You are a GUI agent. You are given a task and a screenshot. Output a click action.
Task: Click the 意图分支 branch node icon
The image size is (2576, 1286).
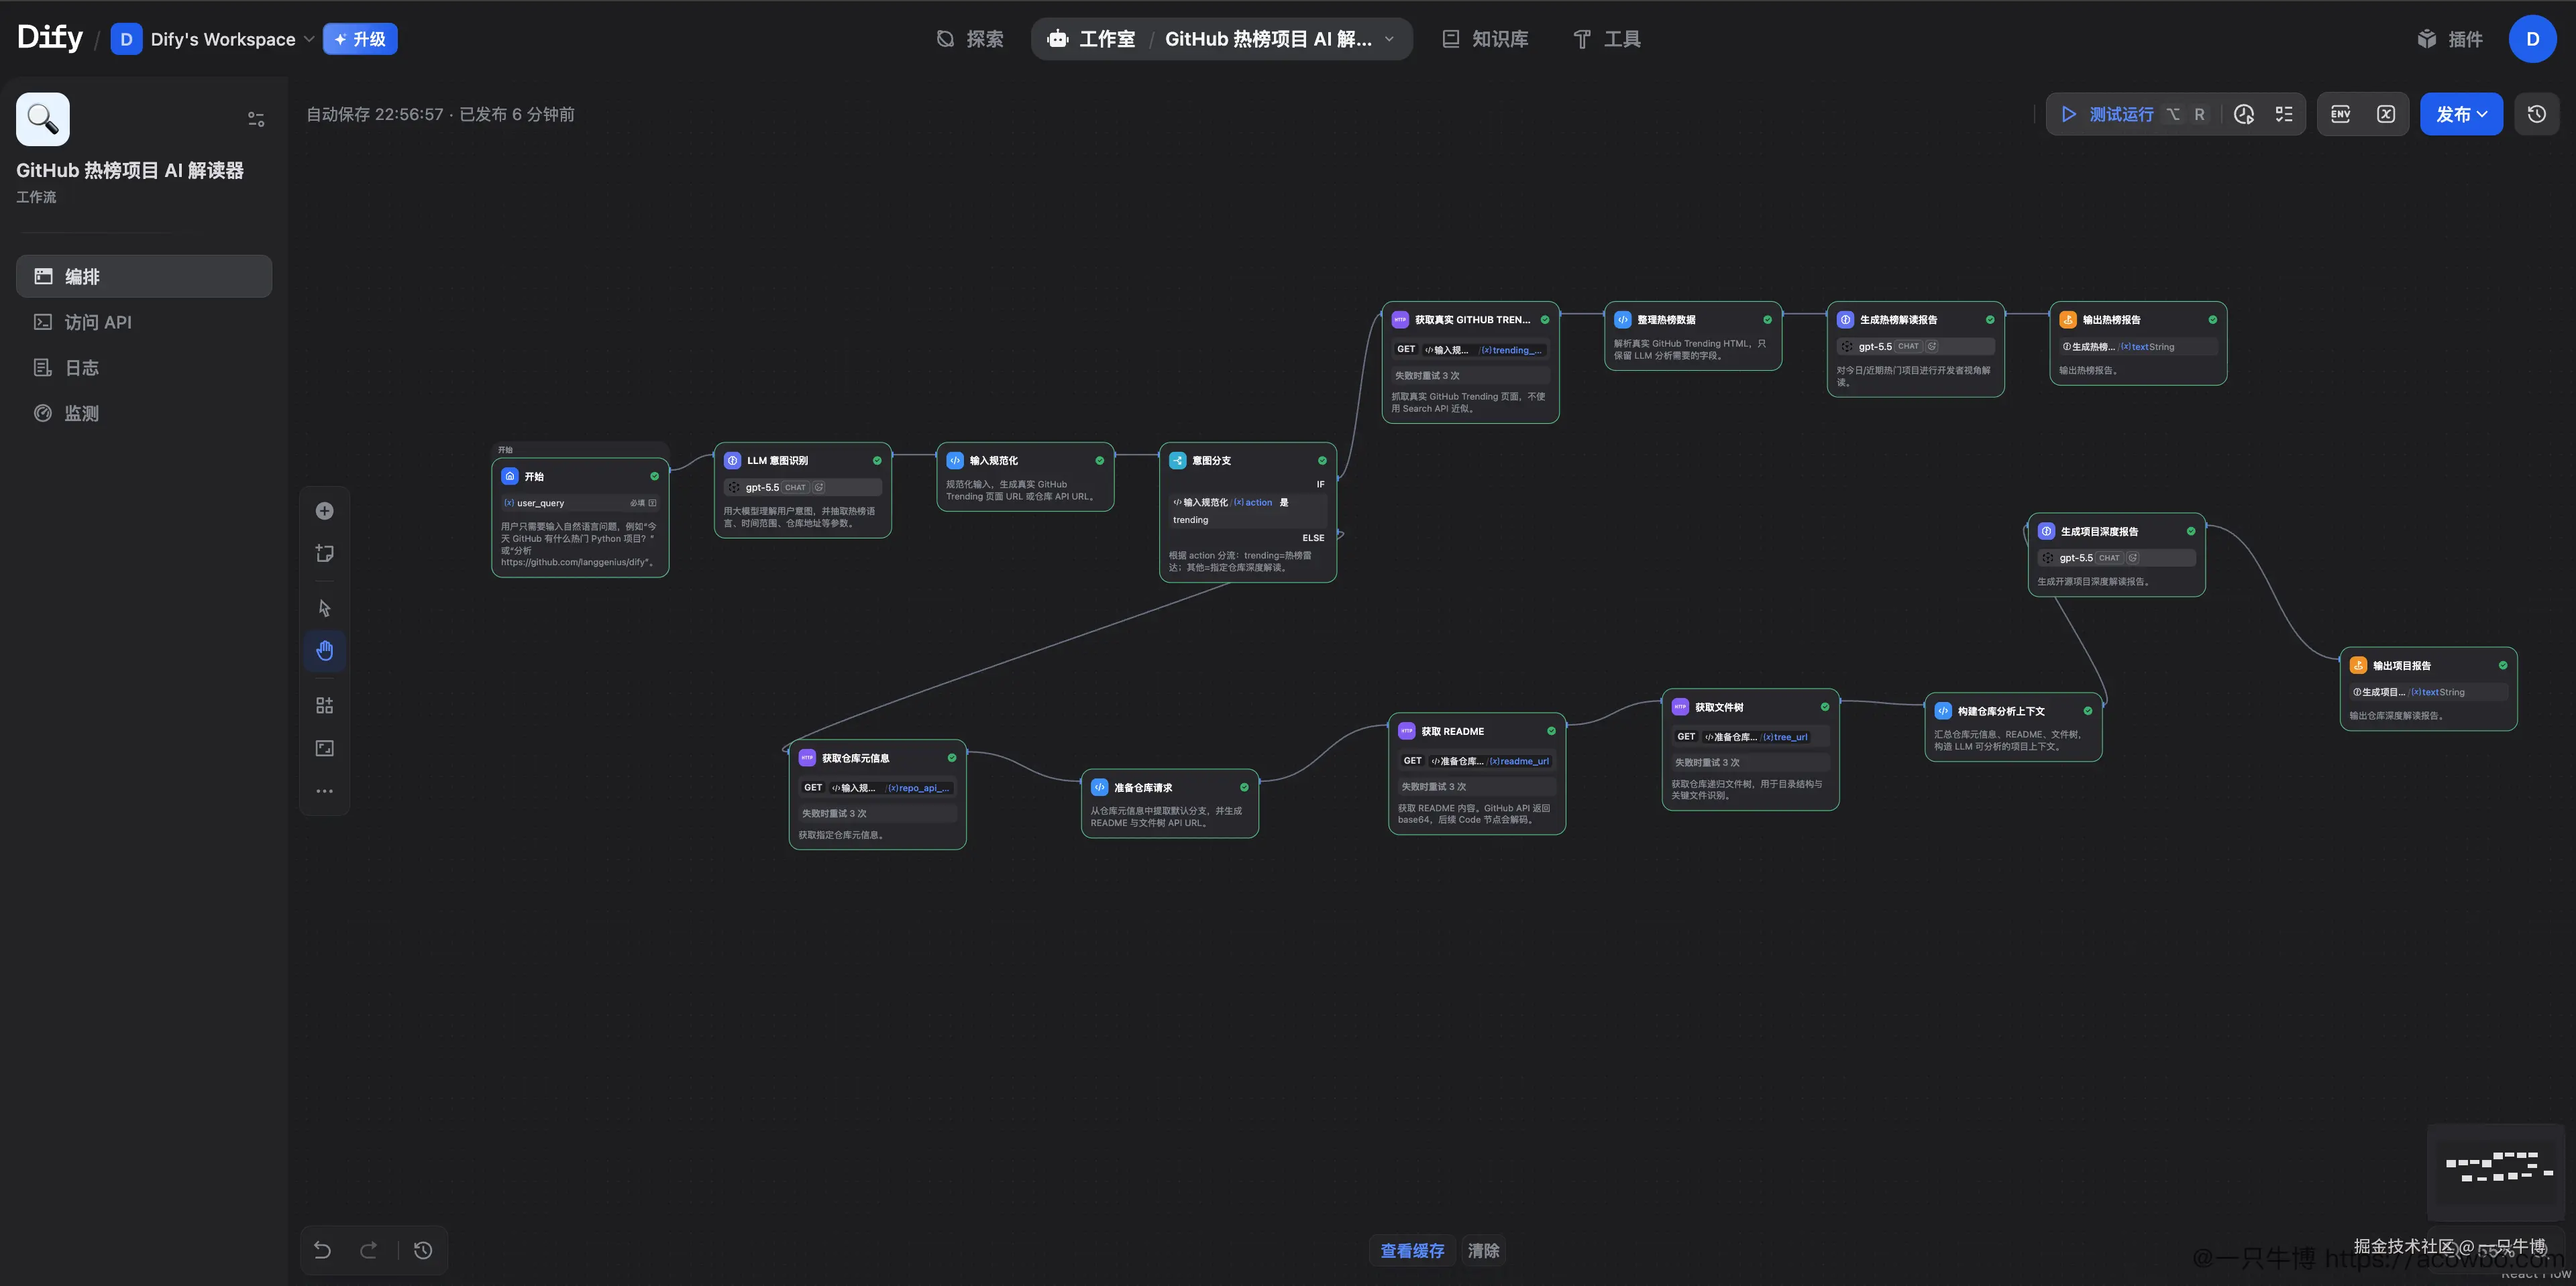(x=1178, y=461)
